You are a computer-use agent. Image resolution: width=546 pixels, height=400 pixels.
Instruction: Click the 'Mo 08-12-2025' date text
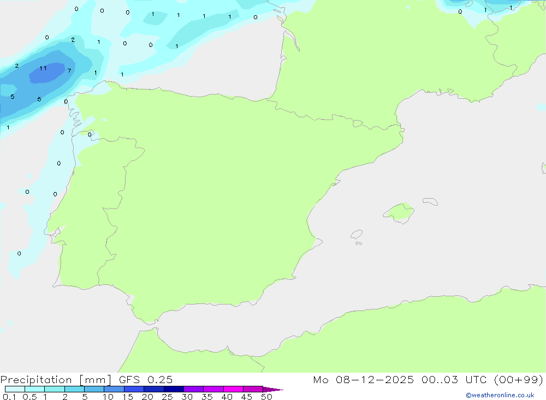(x=363, y=380)
